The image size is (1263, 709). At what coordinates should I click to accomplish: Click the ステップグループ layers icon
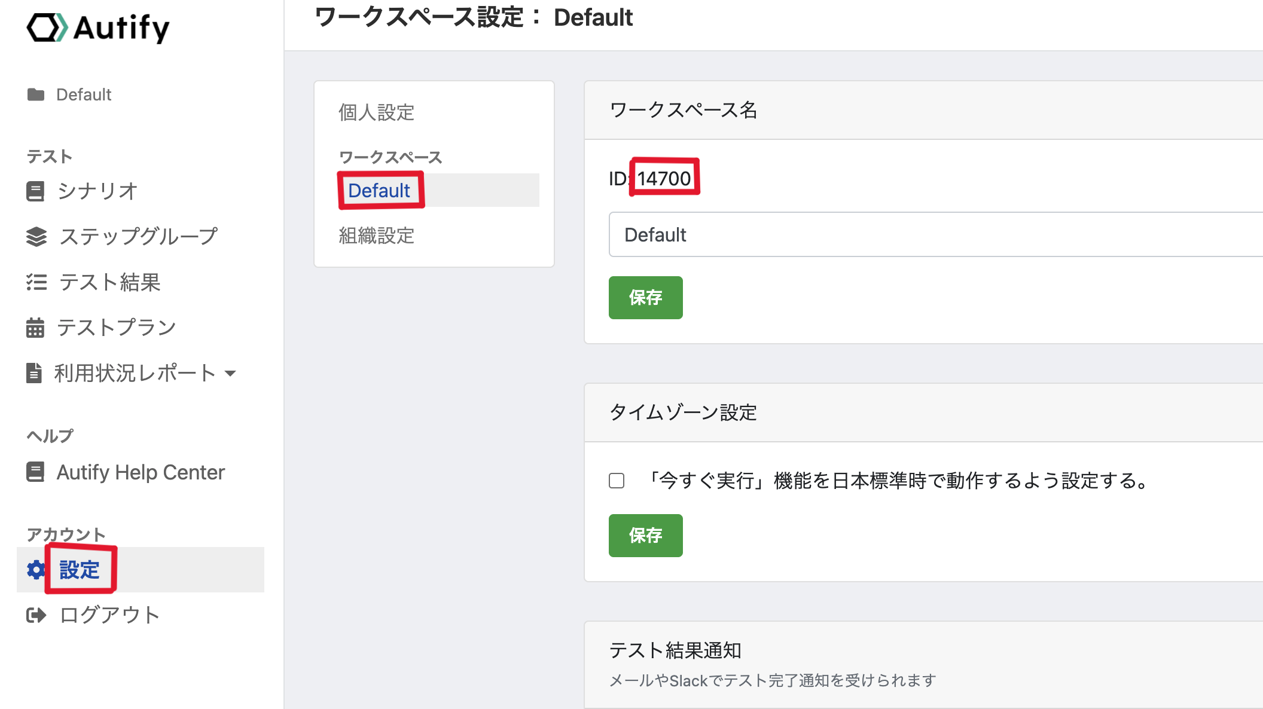point(36,237)
